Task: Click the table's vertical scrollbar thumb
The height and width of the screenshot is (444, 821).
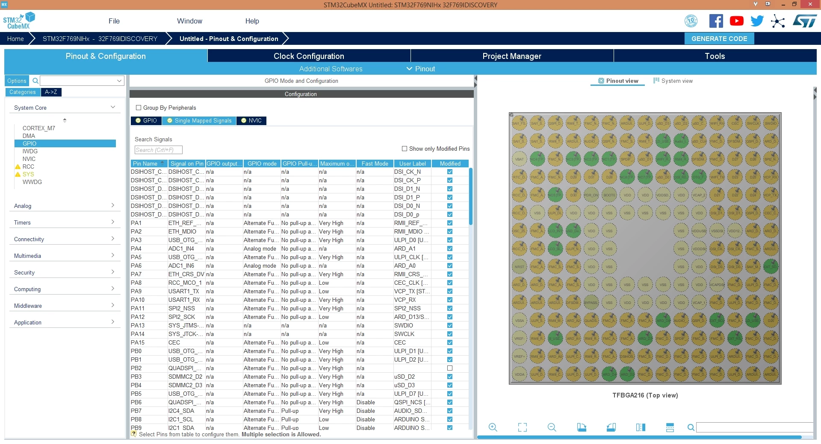Action: (x=471, y=196)
